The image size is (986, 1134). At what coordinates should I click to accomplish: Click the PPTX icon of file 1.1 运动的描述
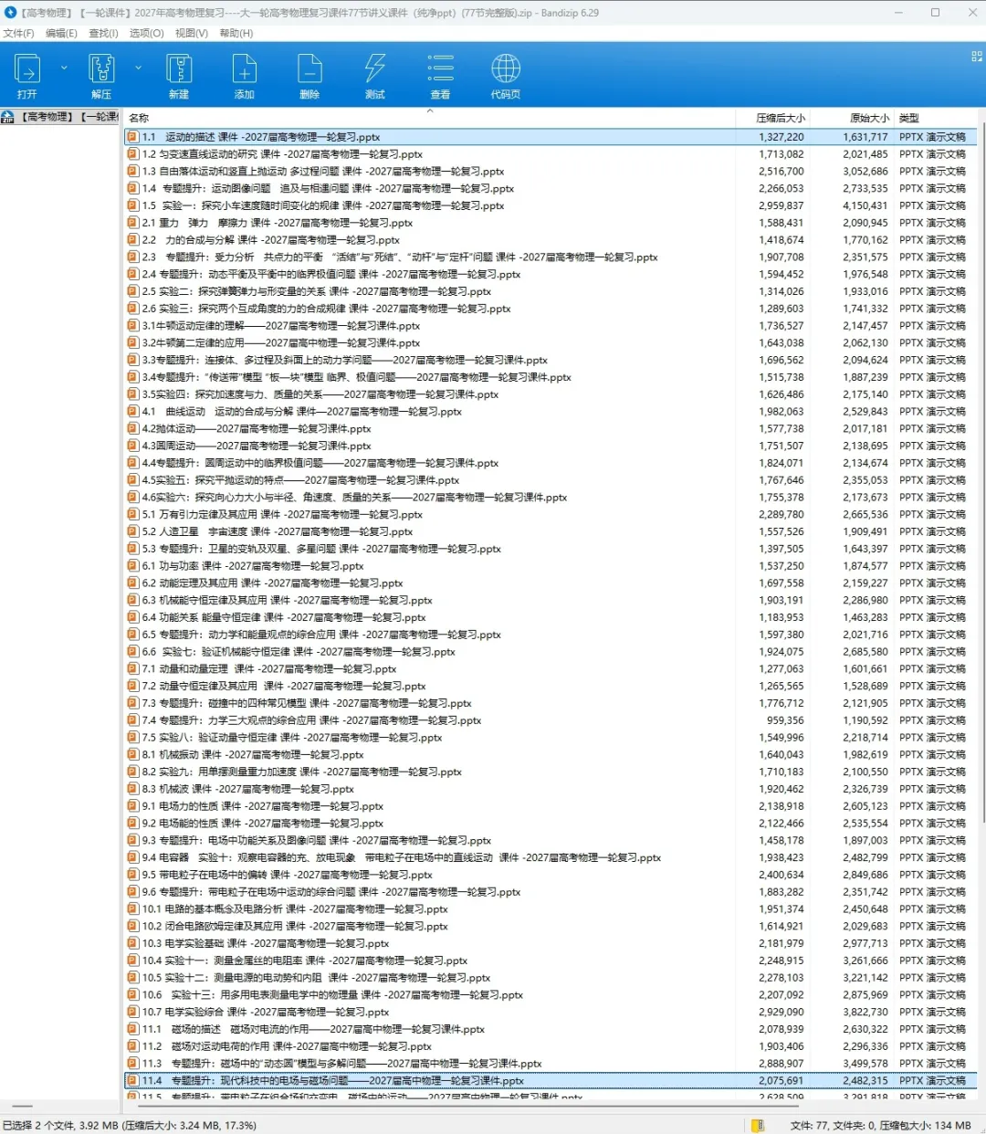(133, 137)
